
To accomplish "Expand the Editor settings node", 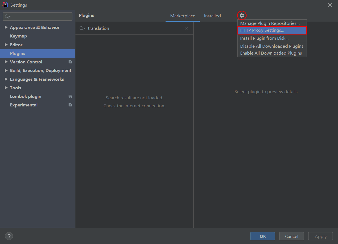I will pos(6,45).
